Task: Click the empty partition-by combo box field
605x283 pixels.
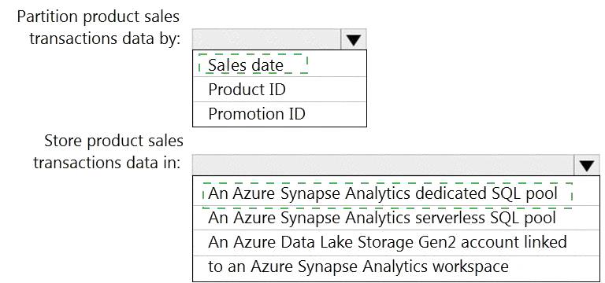Action: 266,39
